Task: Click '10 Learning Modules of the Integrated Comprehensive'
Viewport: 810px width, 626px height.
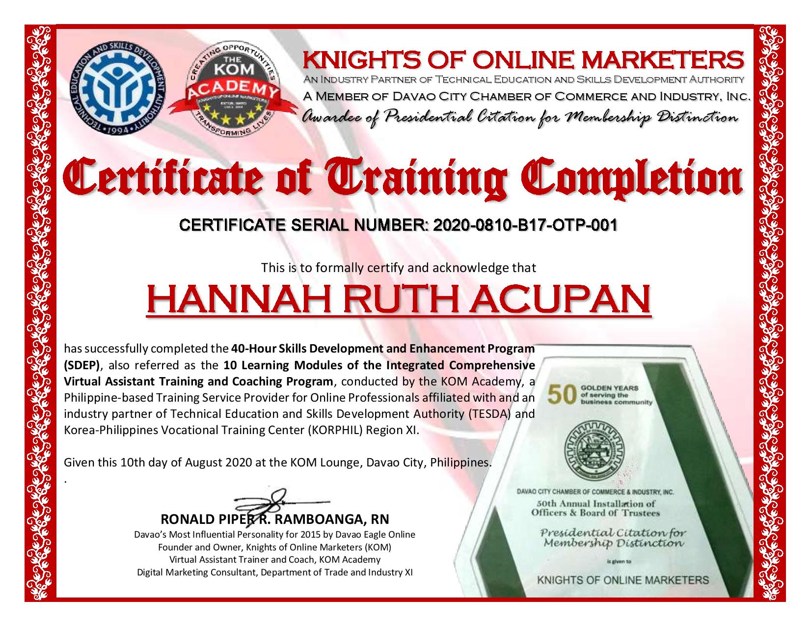Action: (x=378, y=365)
